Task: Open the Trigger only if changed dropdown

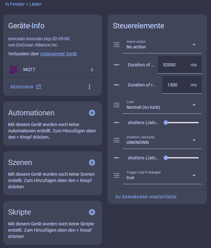Action: (x=162, y=176)
